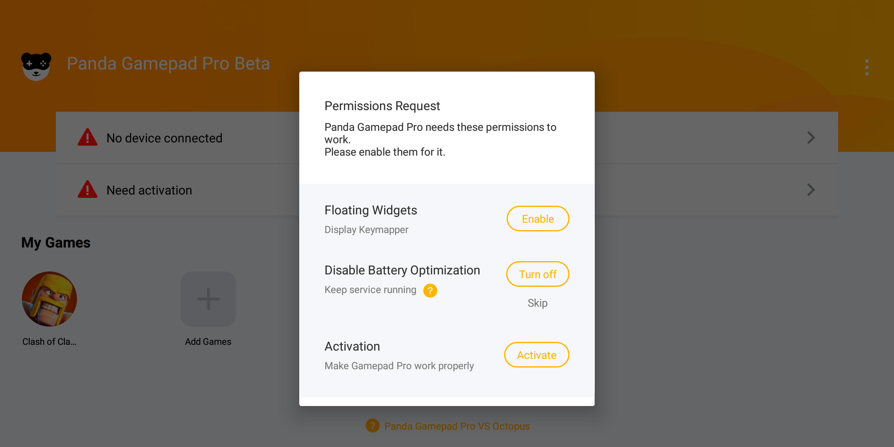The width and height of the screenshot is (894, 447).
Task: Turn off battery optimization
Action: coord(538,274)
